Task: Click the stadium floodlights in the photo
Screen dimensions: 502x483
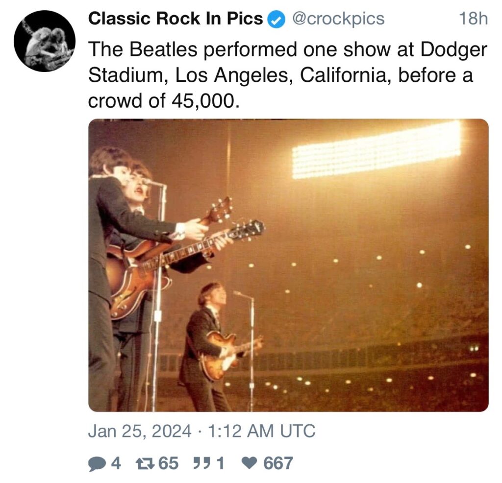Action: (376, 150)
